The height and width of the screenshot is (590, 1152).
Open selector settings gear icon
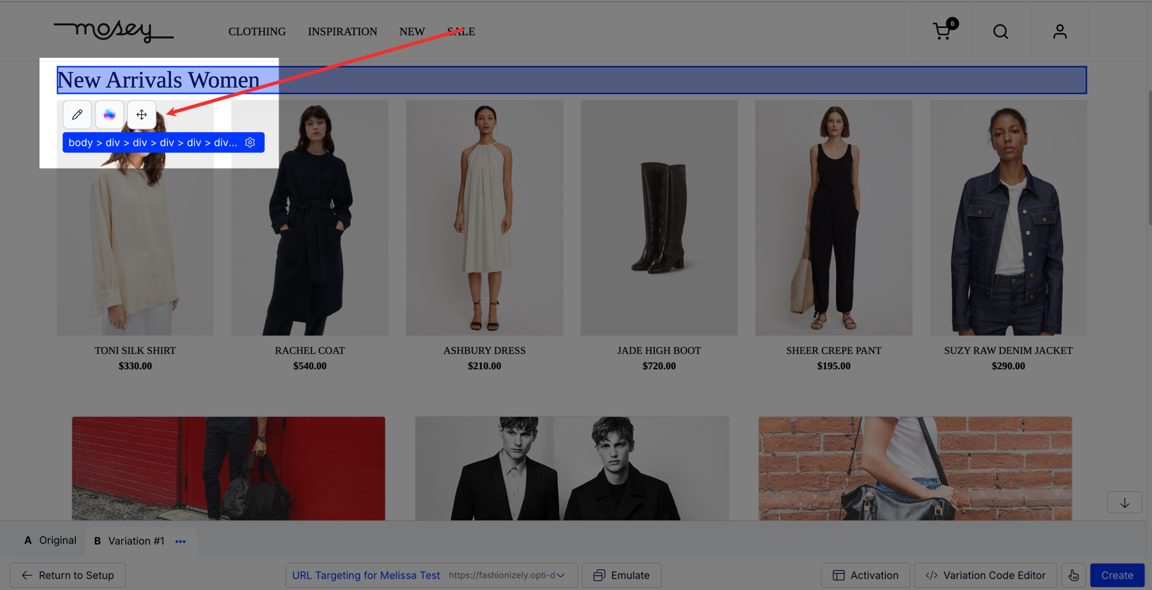[x=250, y=142]
